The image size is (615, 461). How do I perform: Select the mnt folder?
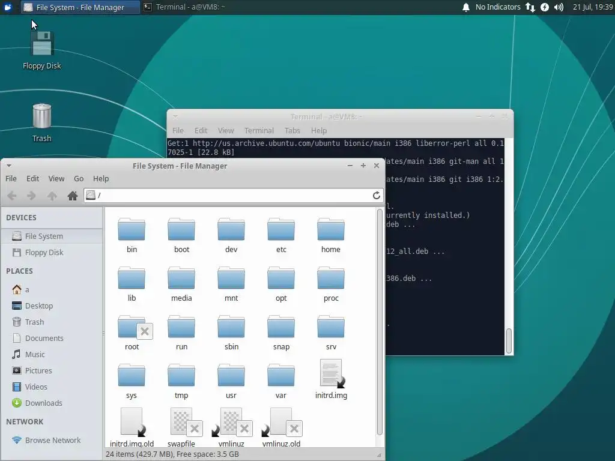pyautogui.click(x=231, y=284)
